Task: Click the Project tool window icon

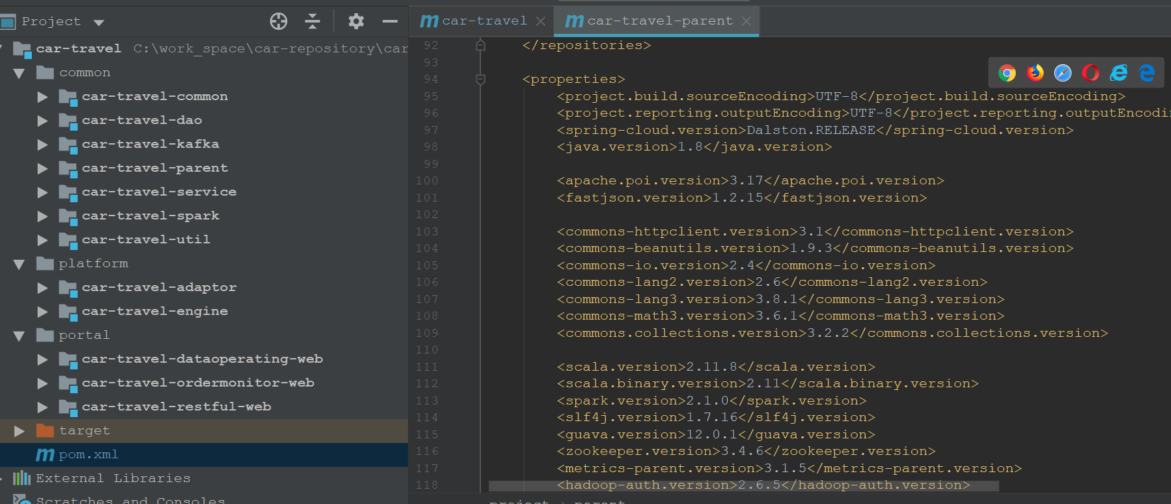Action: [7, 22]
